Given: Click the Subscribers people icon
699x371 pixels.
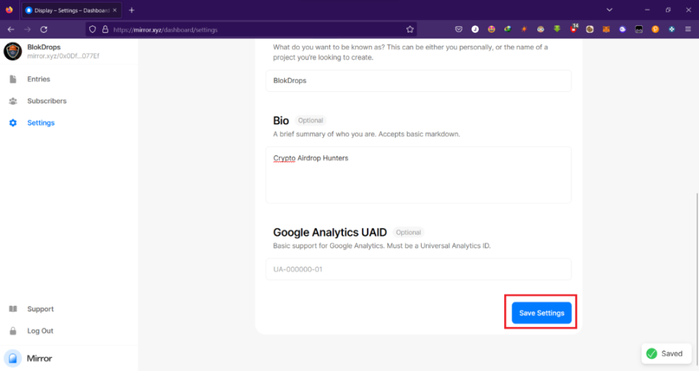Looking at the screenshot, I should 13,101.
